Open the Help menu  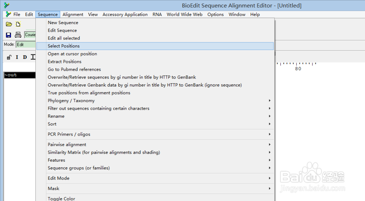click(x=255, y=15)
